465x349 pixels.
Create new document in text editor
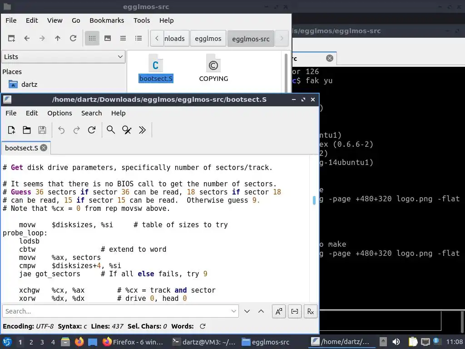coord(11,130)
